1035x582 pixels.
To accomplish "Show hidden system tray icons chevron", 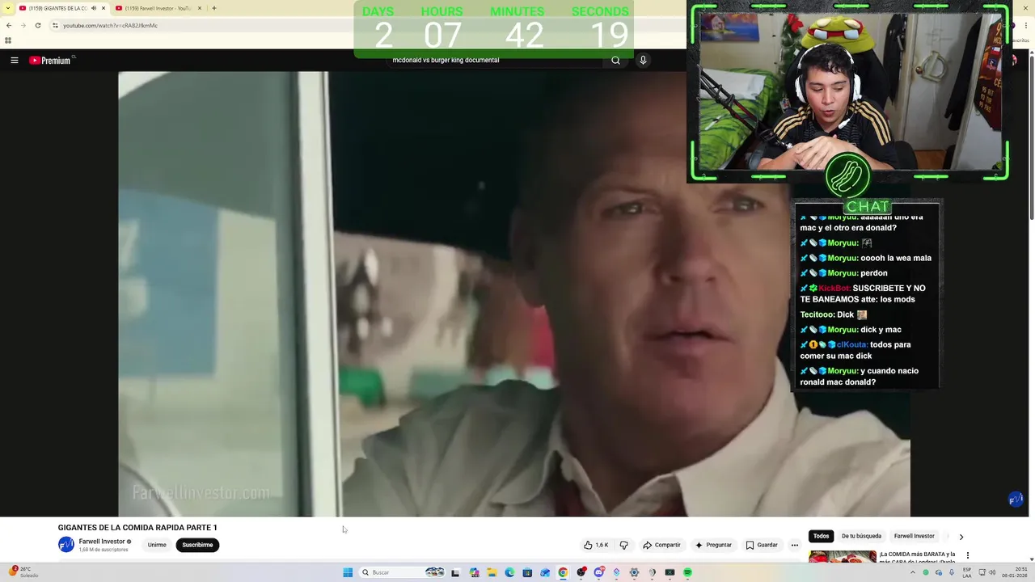I will pyautogui.click(x=913, y=572).
